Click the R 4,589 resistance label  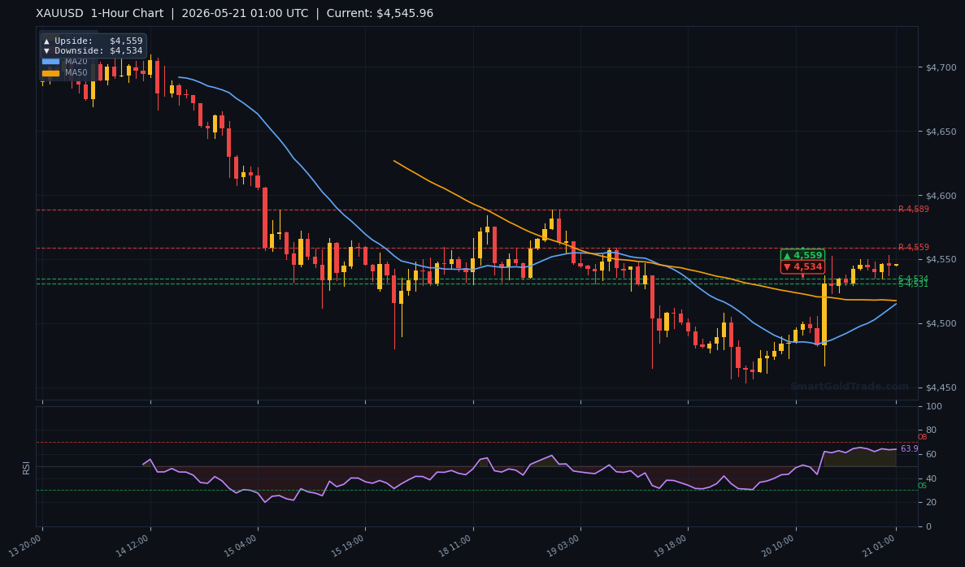click(x=913, y=209)
